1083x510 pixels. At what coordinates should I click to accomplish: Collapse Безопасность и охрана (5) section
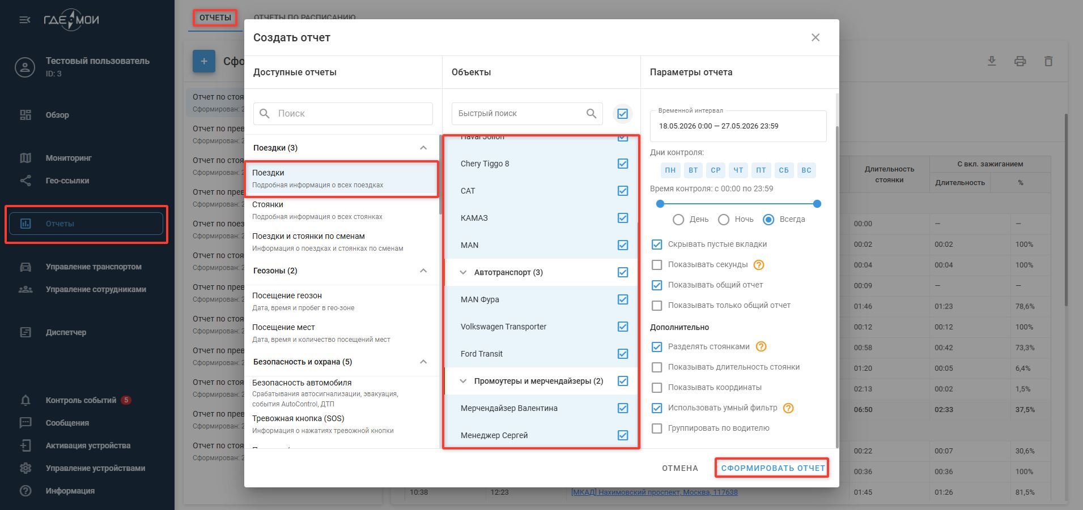[x=423, y=362]
